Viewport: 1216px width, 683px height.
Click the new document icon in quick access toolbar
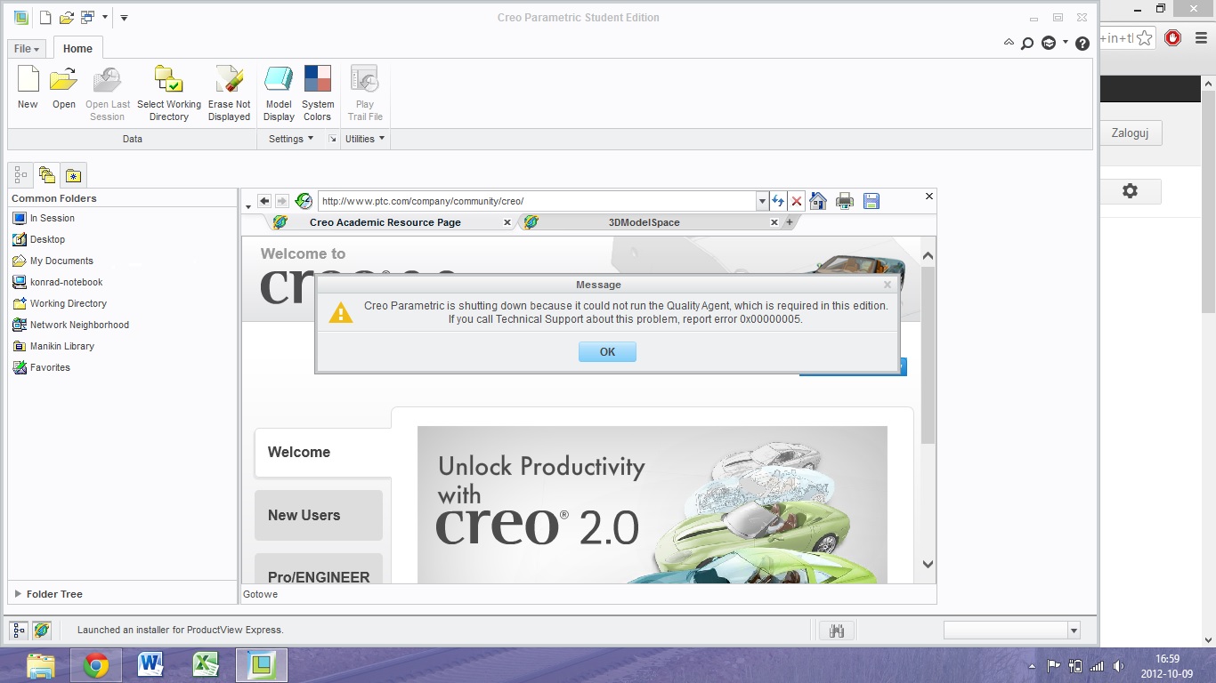(x=46, y=17)
